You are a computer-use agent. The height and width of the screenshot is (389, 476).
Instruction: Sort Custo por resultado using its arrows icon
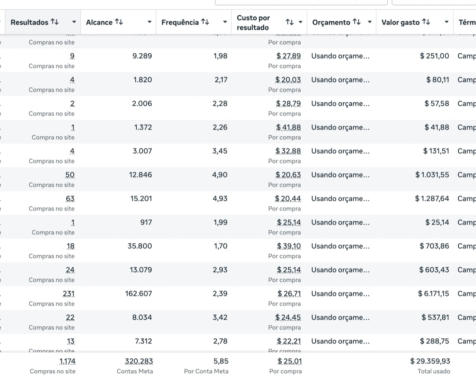290,22
